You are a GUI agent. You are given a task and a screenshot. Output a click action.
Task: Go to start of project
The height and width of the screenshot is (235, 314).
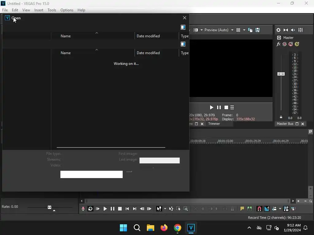point(127,209)
